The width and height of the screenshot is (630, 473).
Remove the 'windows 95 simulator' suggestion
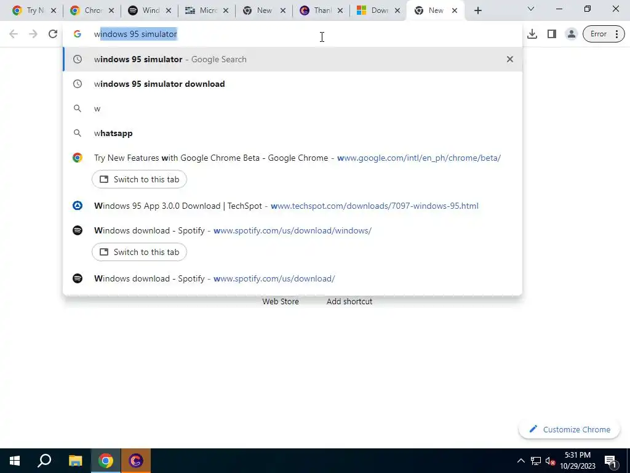click(x=509, y=59)
